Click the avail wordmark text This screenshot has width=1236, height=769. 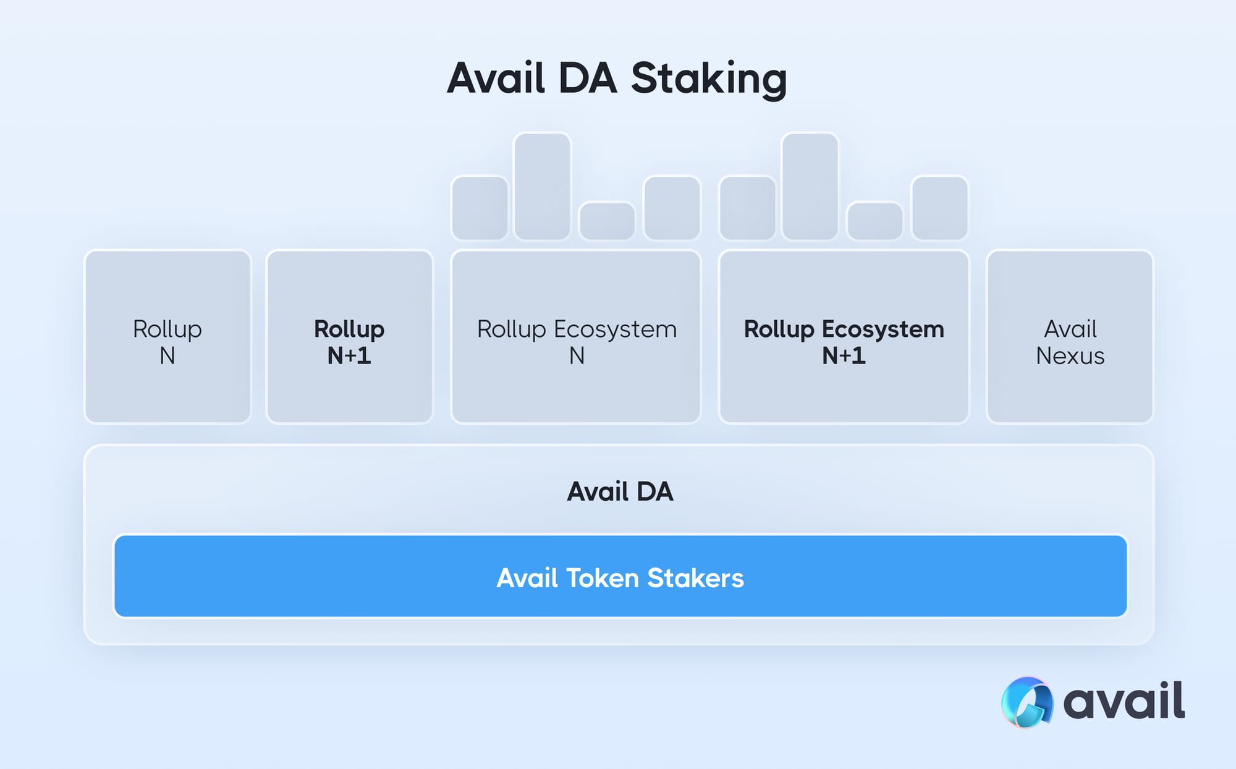1124,702
